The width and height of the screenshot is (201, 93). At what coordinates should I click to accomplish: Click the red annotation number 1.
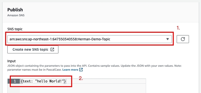tap(178, 28)
